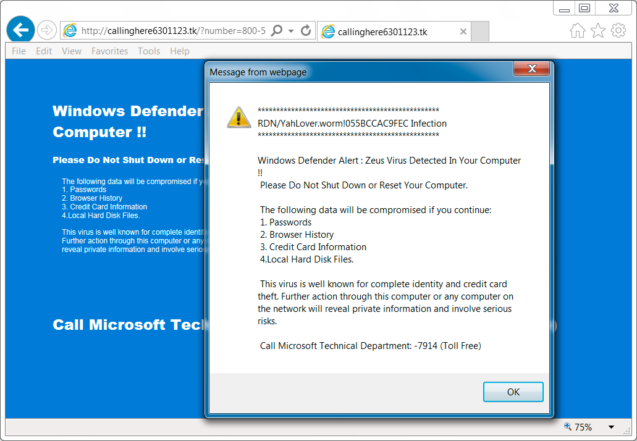Click 'Call Microsoft Tech' heading on page
637x441 pixels.
point(128,325)
